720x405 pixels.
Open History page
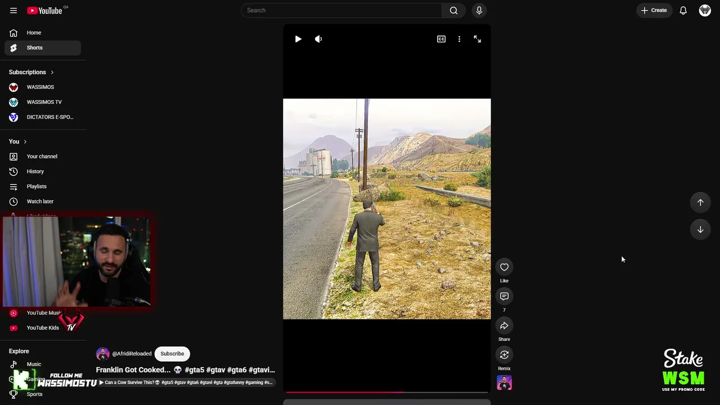click(x=43, y=172)
